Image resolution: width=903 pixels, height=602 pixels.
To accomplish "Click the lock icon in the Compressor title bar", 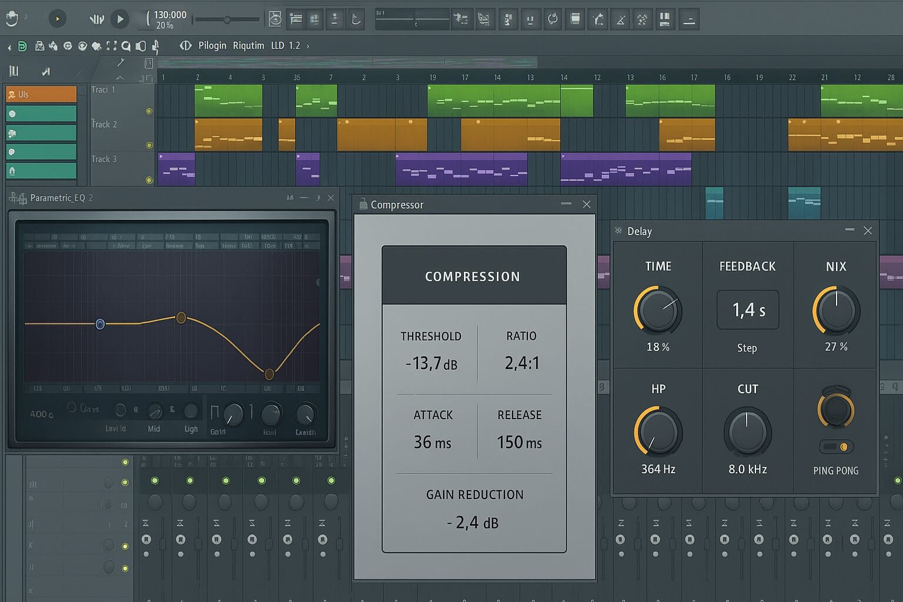I will (363, 204).
